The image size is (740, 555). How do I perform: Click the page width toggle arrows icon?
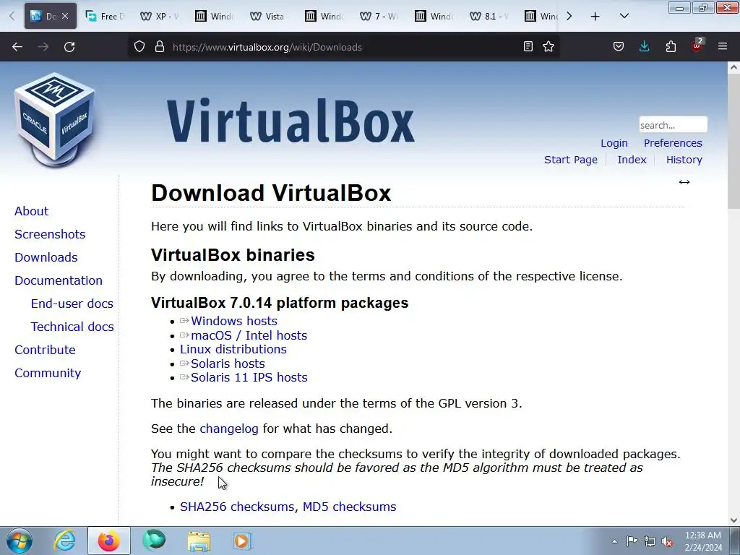[684, 182]
